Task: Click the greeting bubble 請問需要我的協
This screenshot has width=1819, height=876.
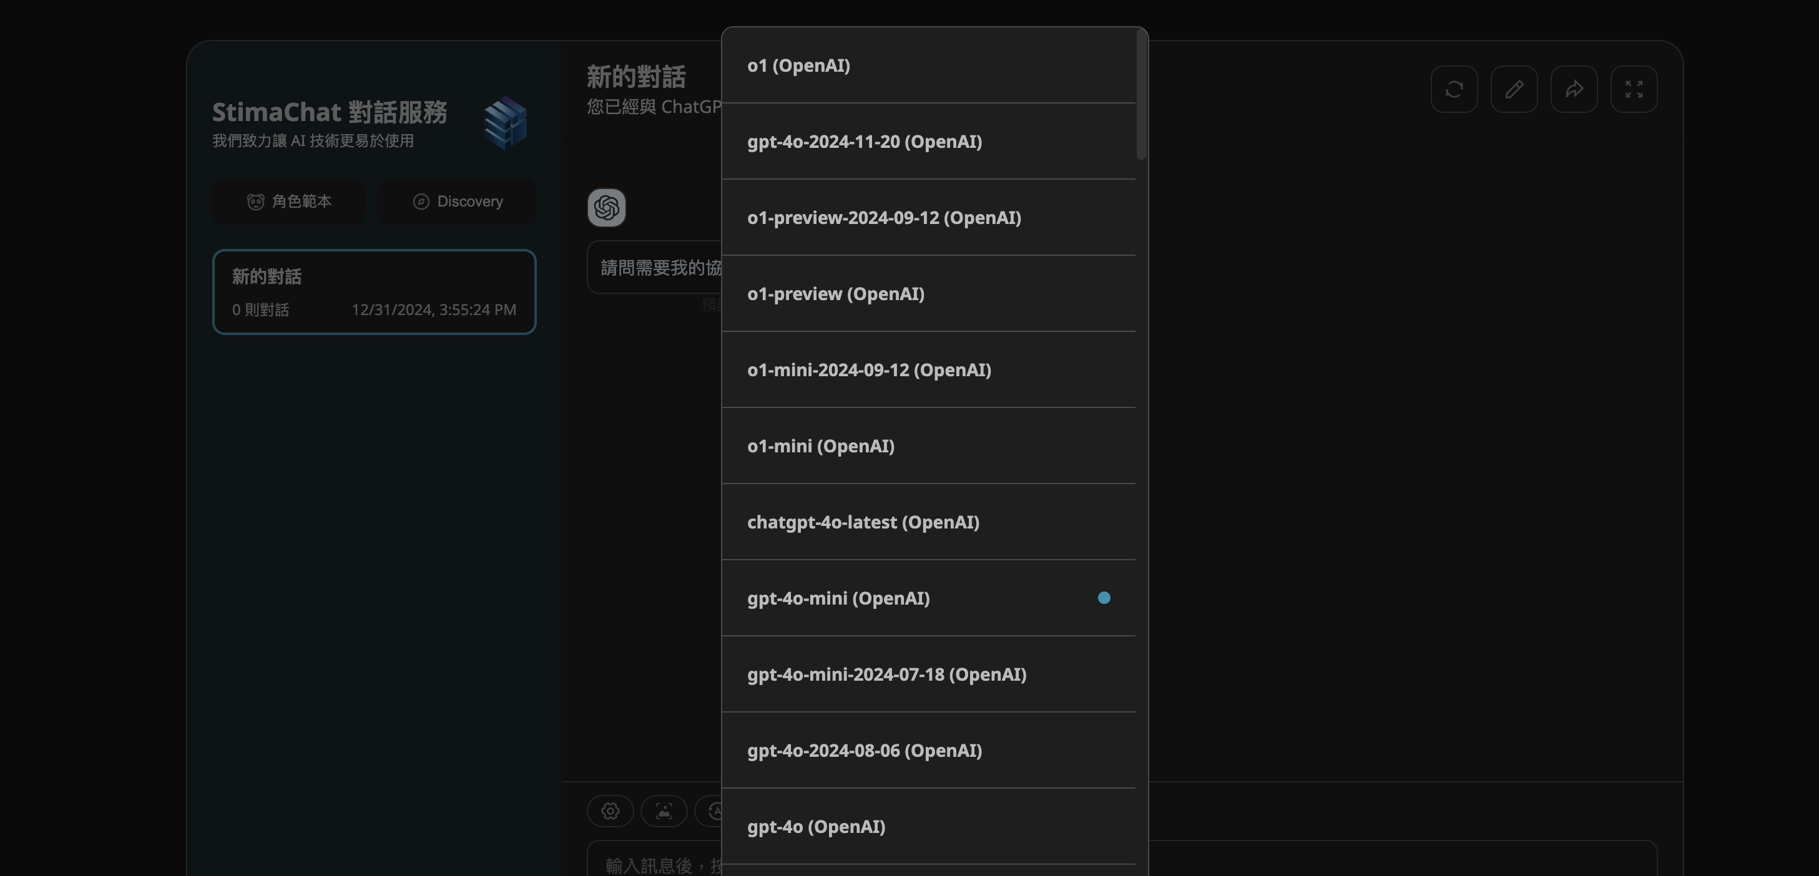Action: coord(655,268)
